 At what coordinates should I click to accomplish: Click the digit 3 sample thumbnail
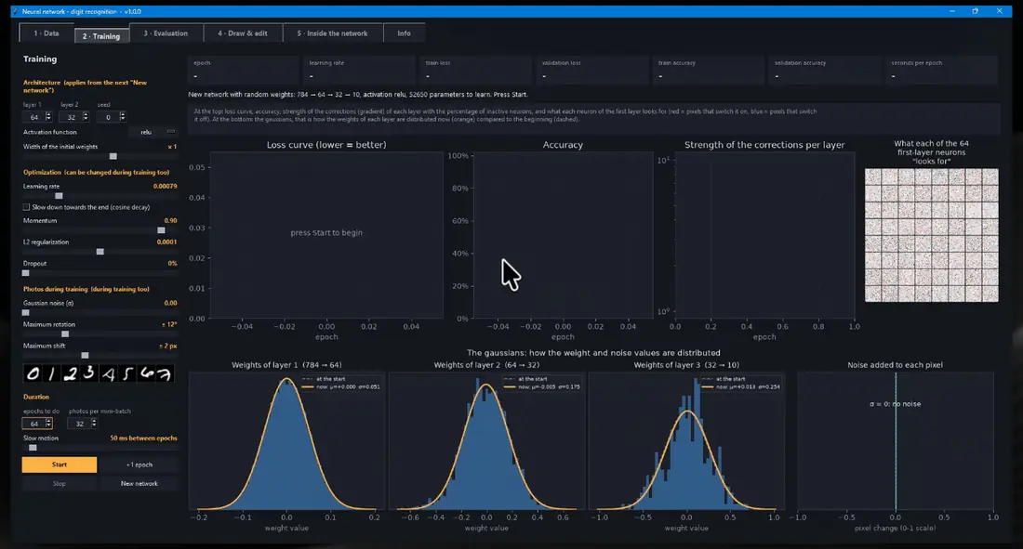pyautogui.click(x=89, y=373)
